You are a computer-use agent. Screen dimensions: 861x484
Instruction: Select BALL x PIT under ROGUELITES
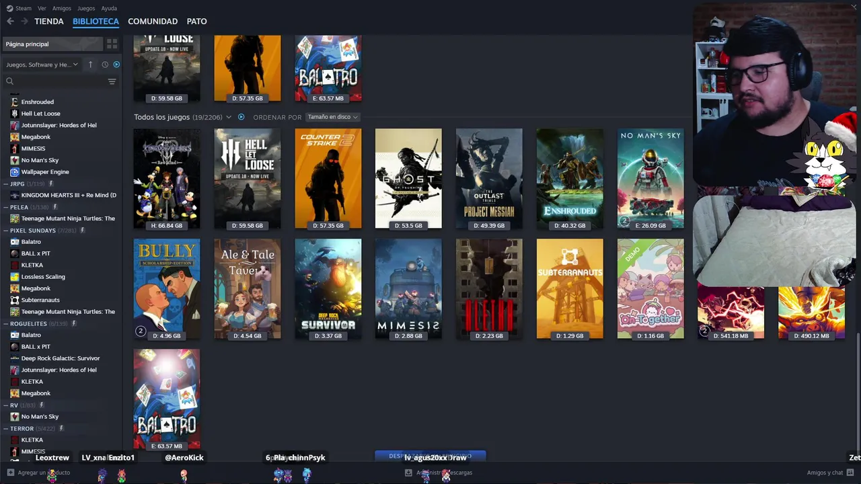(x=36, y=347)
